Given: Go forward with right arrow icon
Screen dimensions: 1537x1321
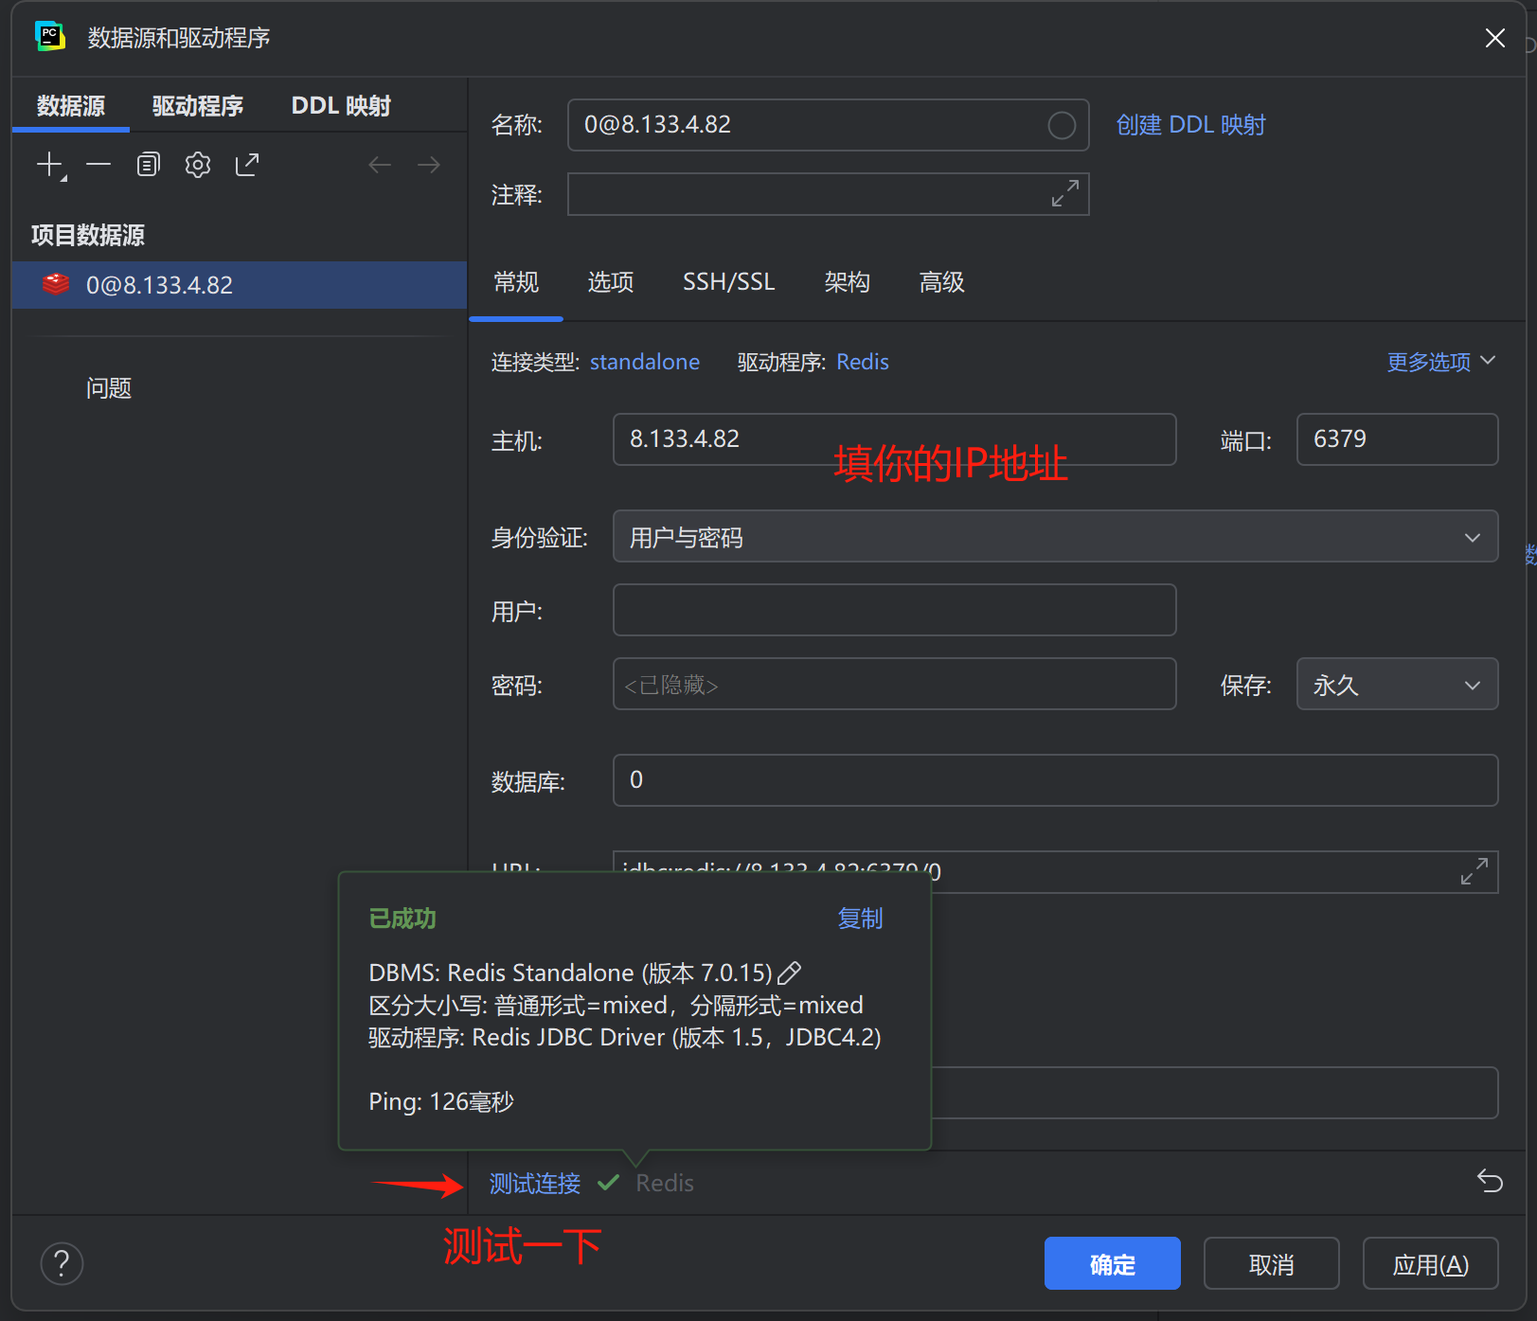Looking at the screenshot, I should pos(429,165).
